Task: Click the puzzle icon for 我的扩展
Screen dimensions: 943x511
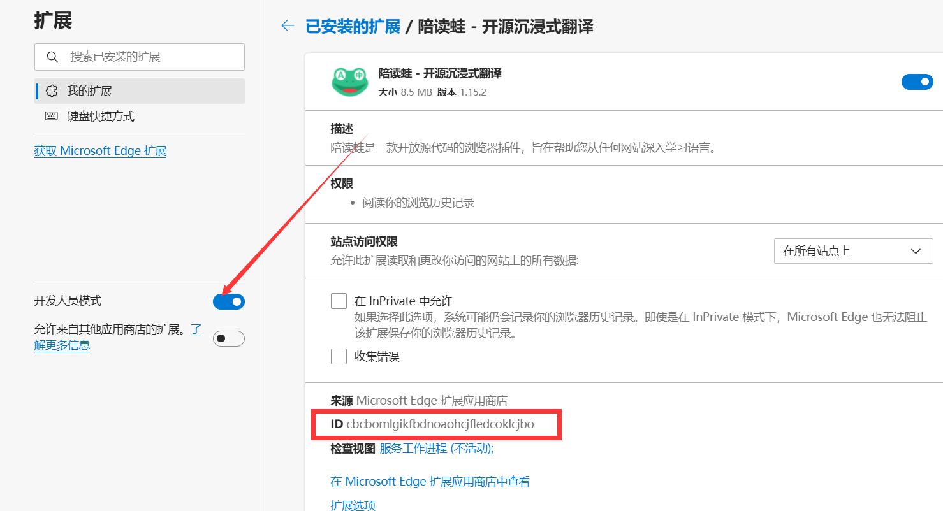Action: pyautogui.click(x=52, y=91)
